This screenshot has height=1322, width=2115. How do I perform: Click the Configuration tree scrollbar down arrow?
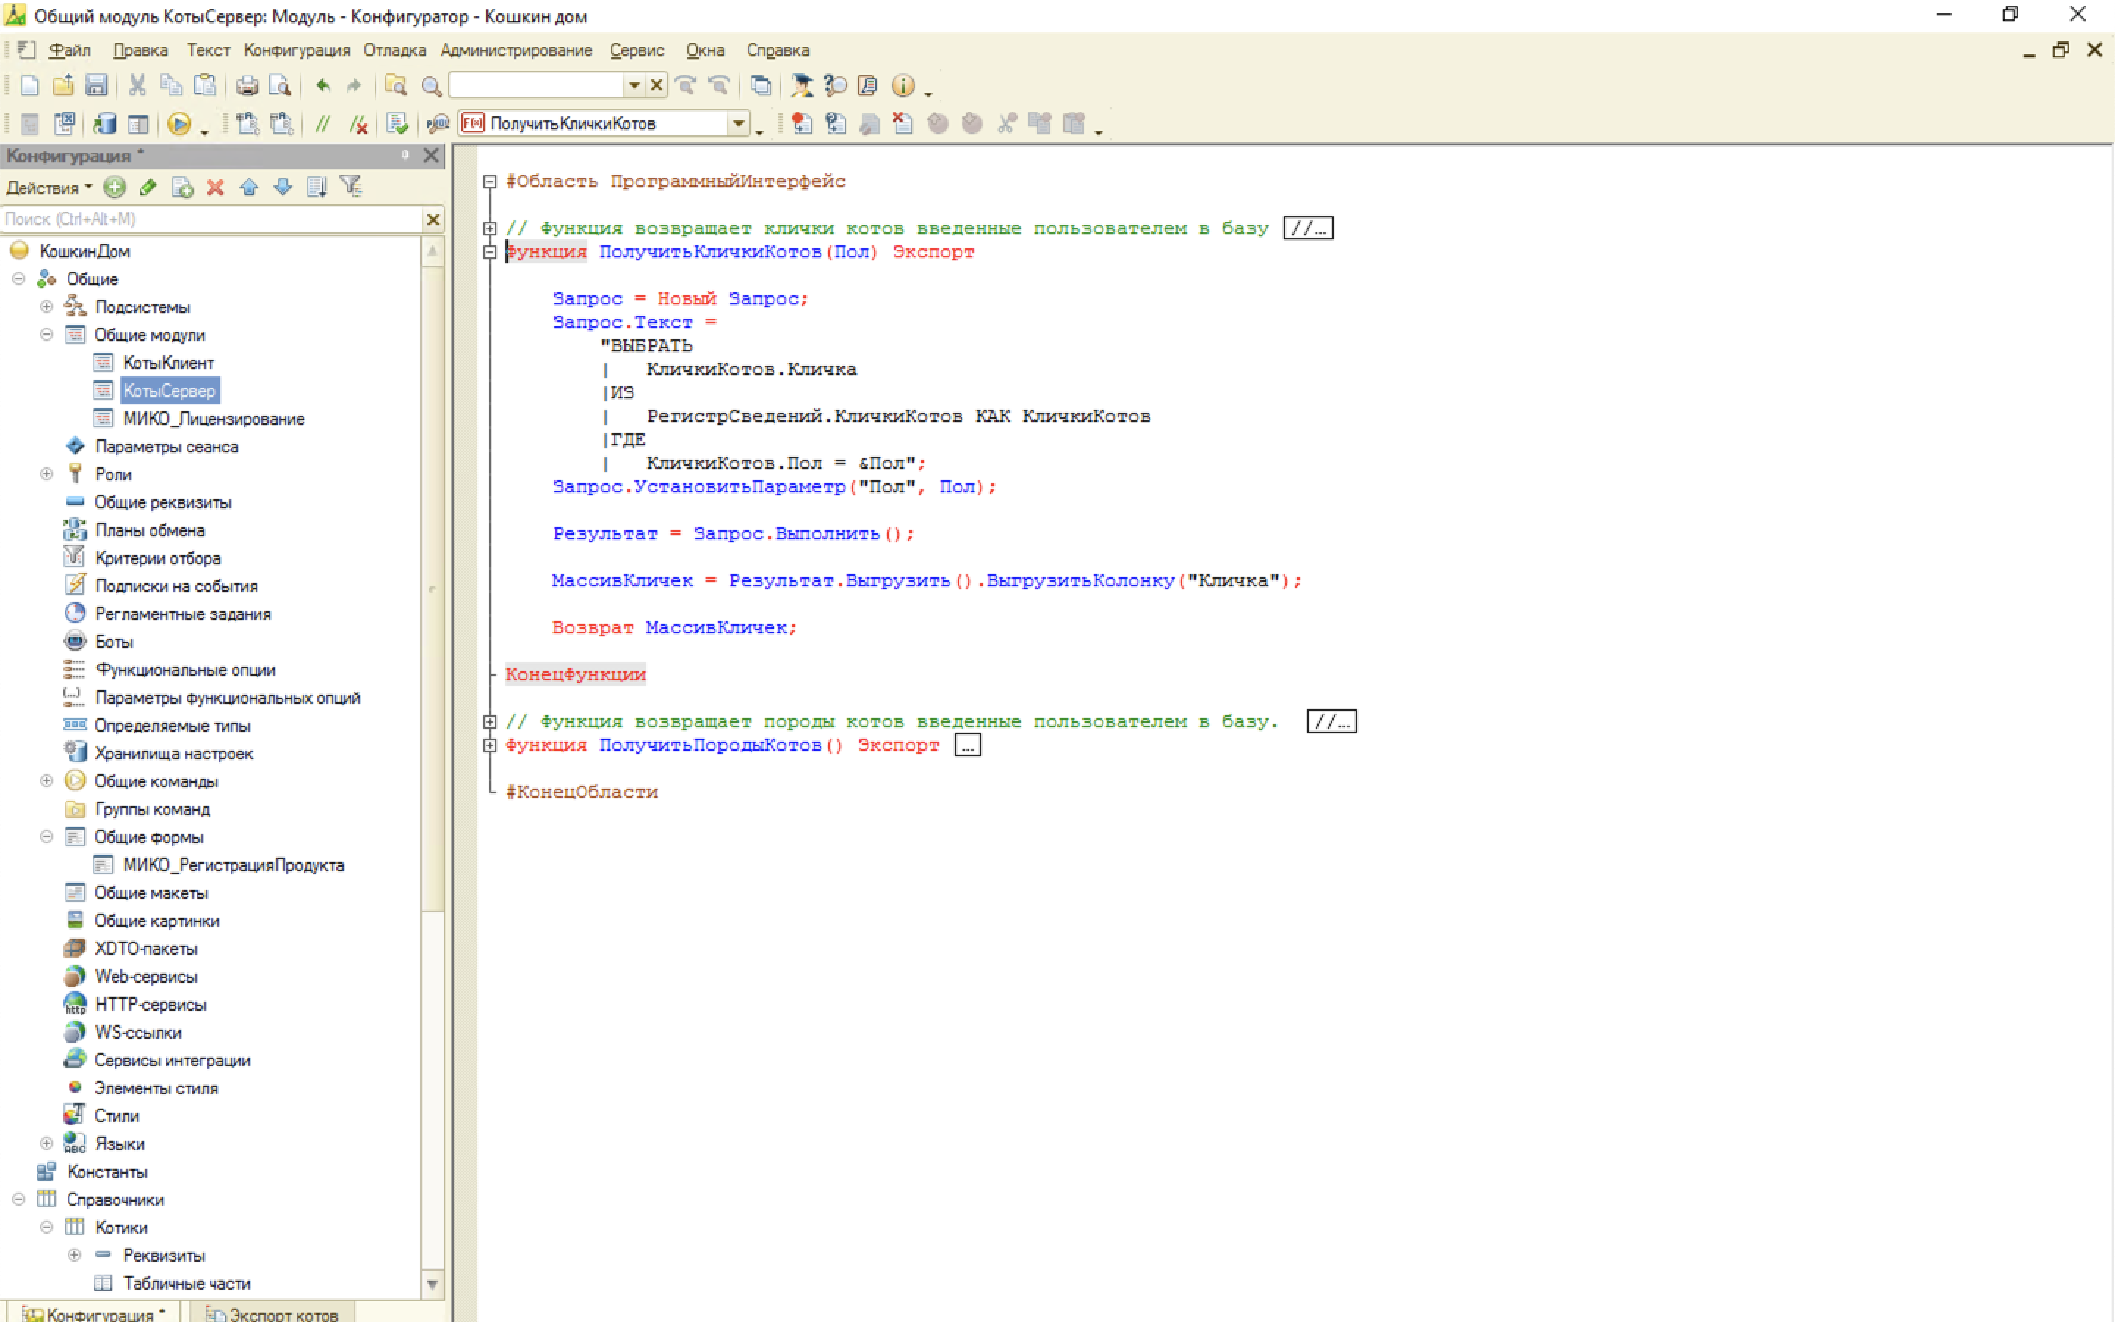(x=433, y=1284)
